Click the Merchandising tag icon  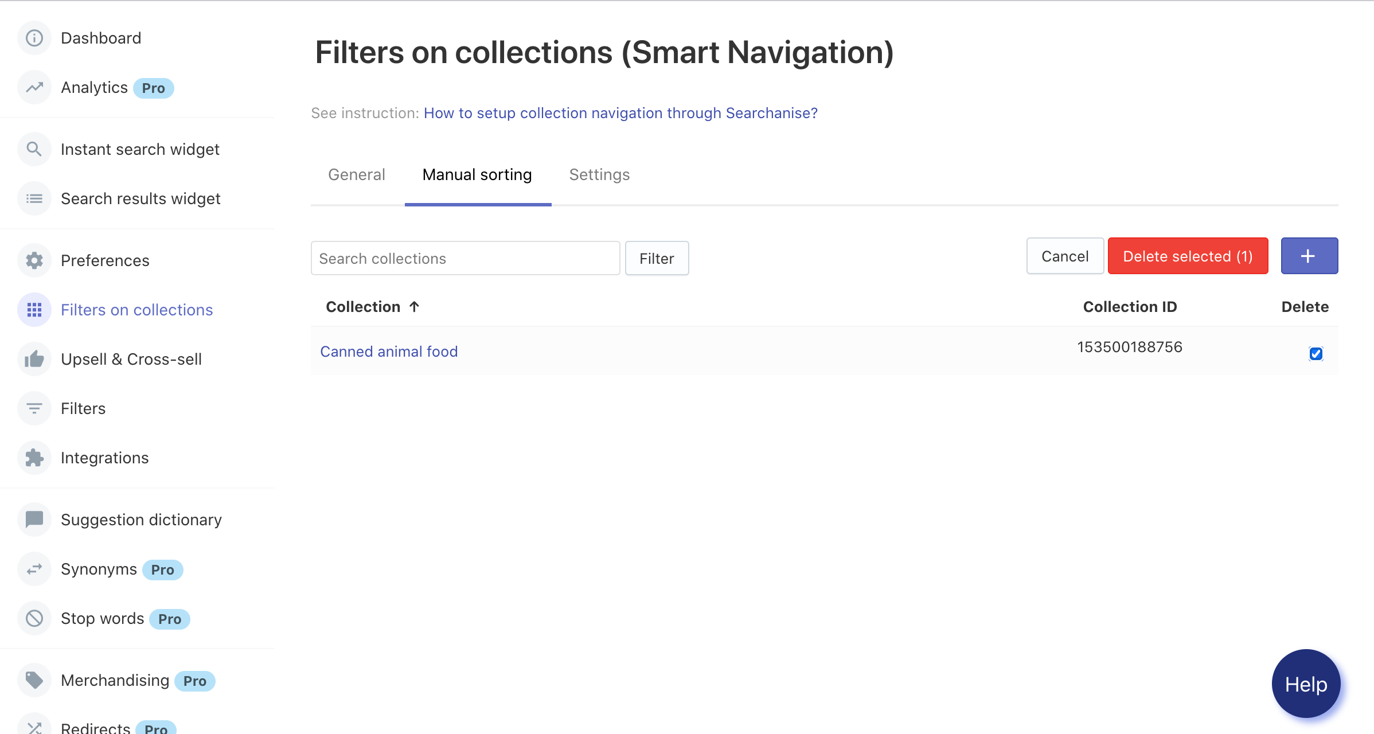[34, 680]
